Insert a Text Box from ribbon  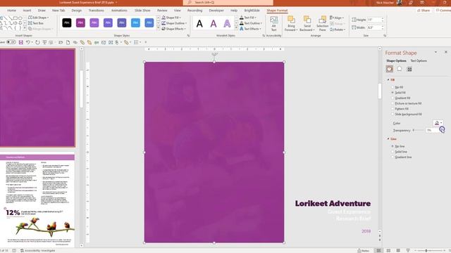pyautogui.click(x=36, y=23)
